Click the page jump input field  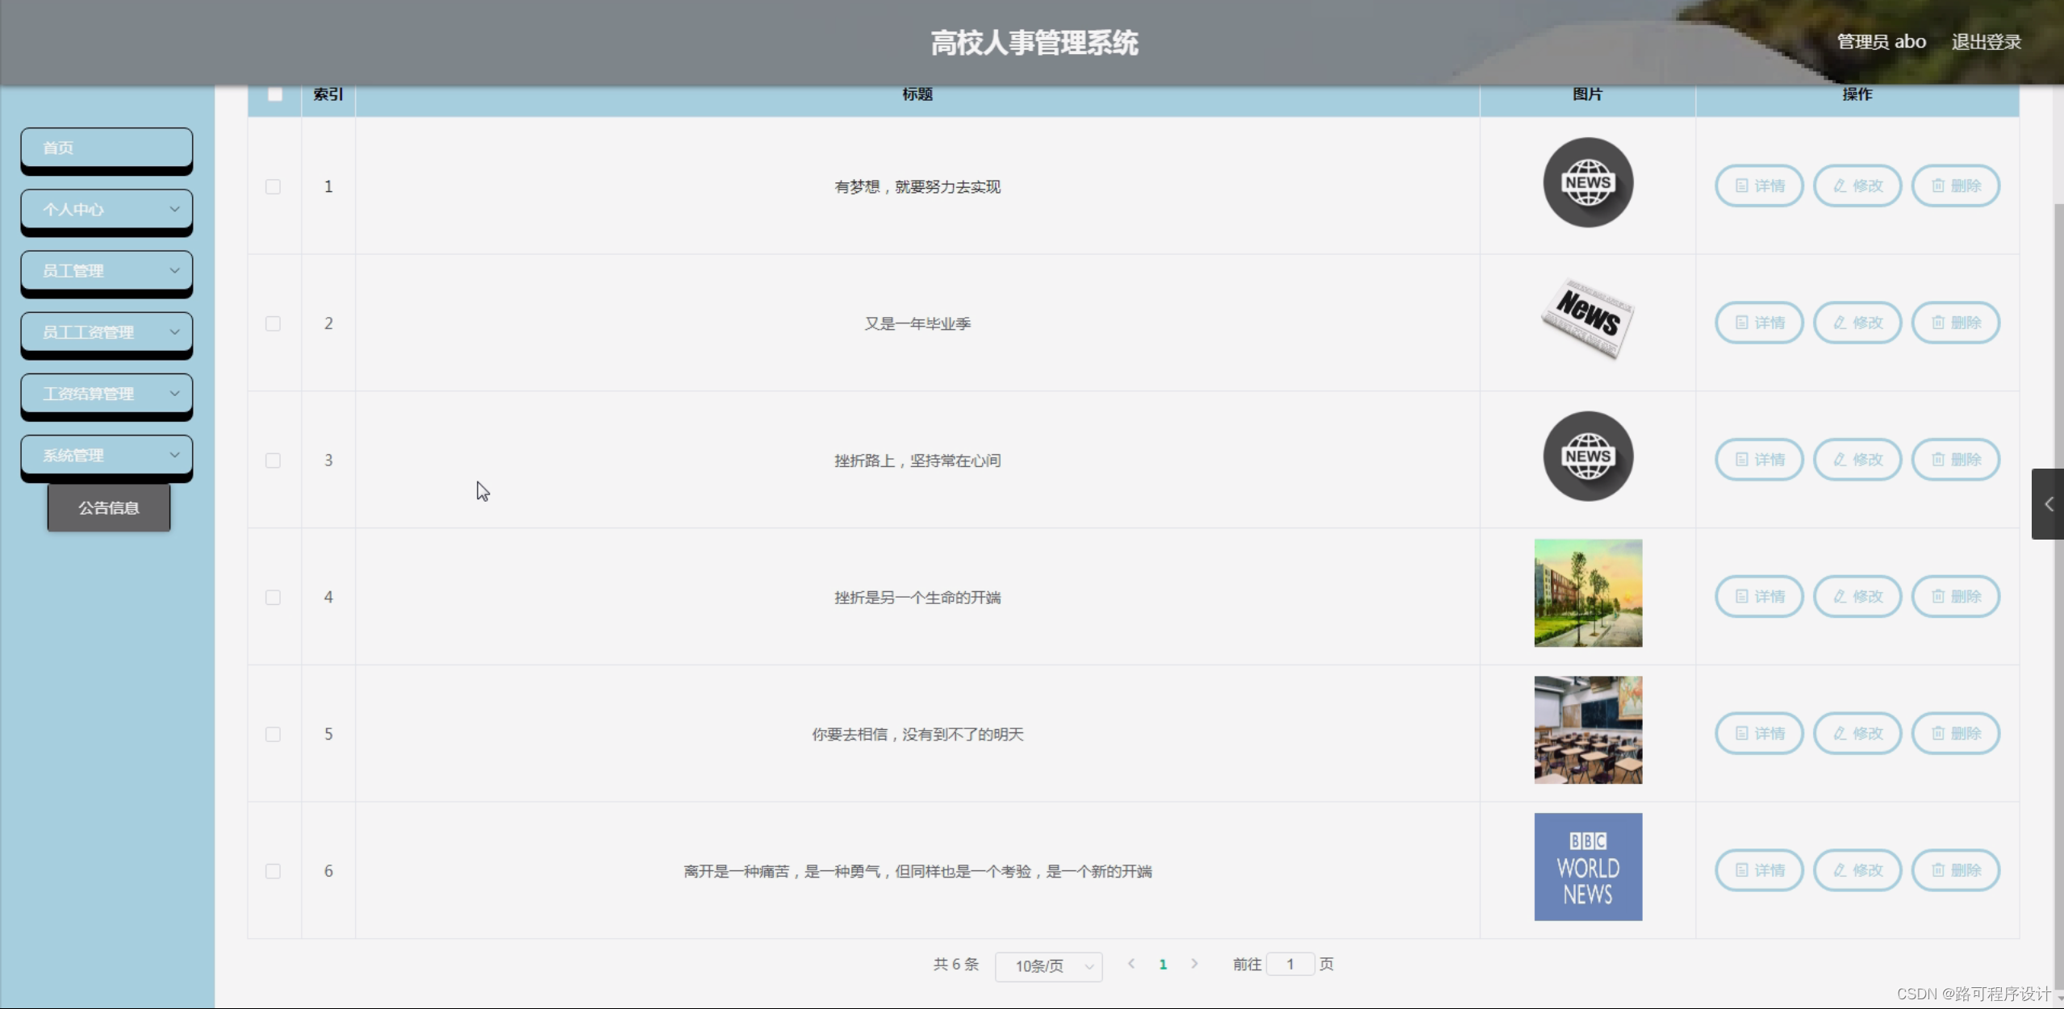[x=1289, y=965]
